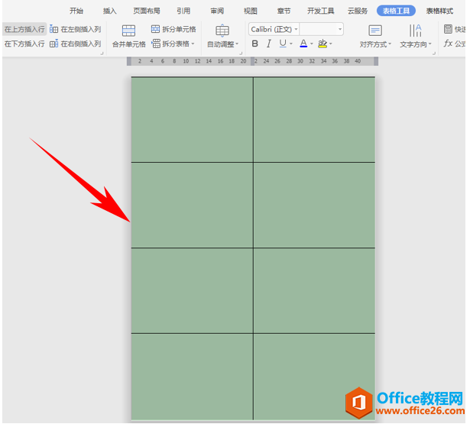470x424 pixels.
Task: Open dialog launcher below Text Direction
Action: tap(434, 53)
